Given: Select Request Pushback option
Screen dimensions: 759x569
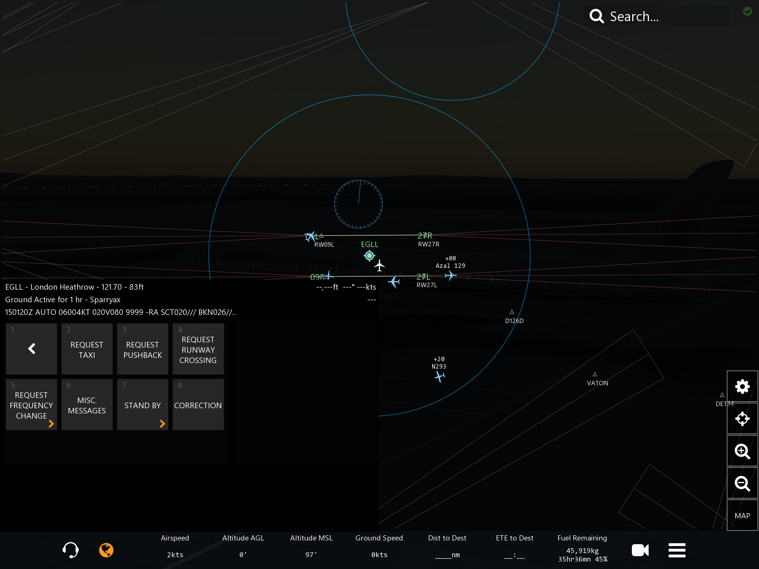Looking at the screenshot, I should [x=143, y=349].
